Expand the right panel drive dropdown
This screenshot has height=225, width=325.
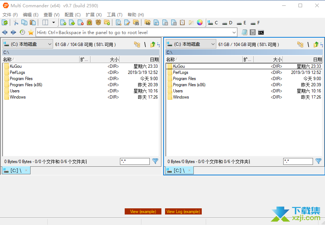point(213,44)
